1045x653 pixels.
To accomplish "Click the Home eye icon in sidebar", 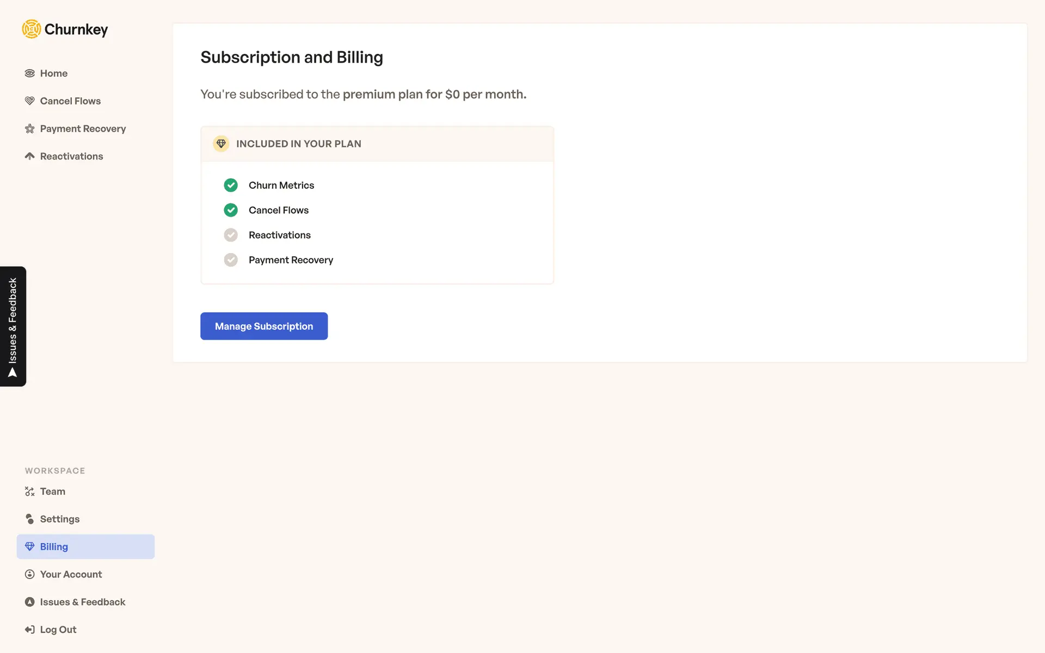I will click(30, 73).
